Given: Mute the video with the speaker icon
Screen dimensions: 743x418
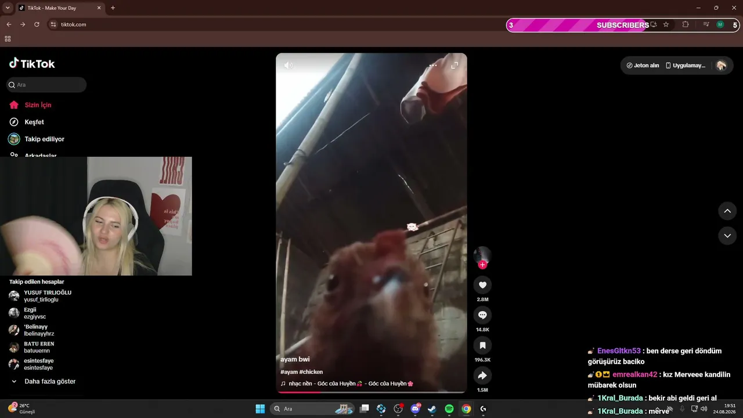Looking at the screenshot, I should [x=288, y=65].
